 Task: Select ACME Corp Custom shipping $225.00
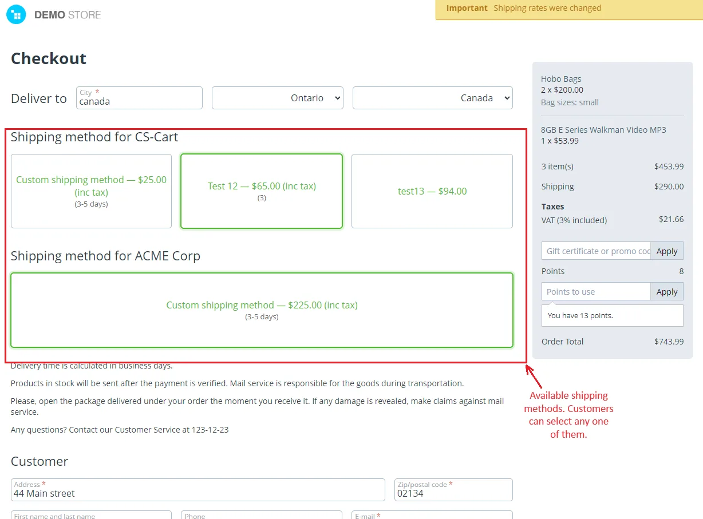(x=262, y=310)
